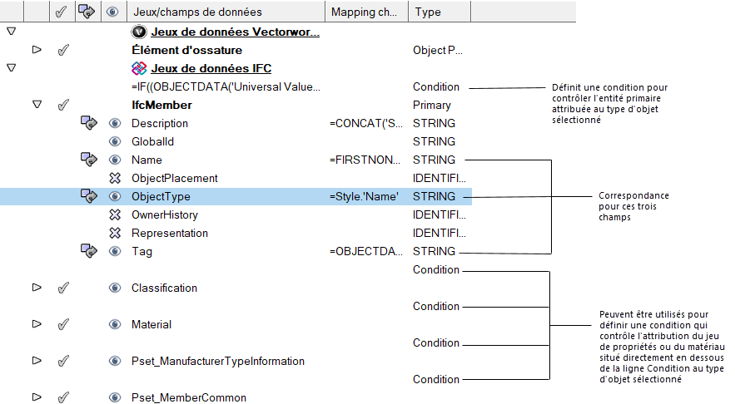
Task: Collapse the Jeux de données IFC group
Action: click(12, 68)
